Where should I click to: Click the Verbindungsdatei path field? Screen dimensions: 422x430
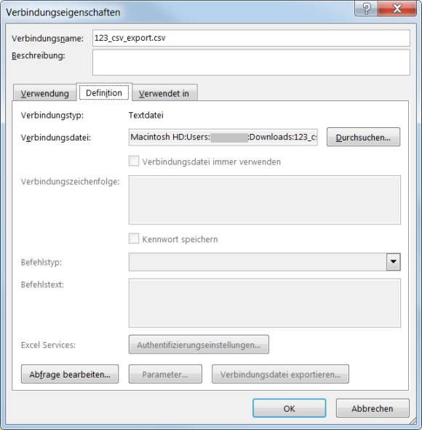(x=223, y=137)
